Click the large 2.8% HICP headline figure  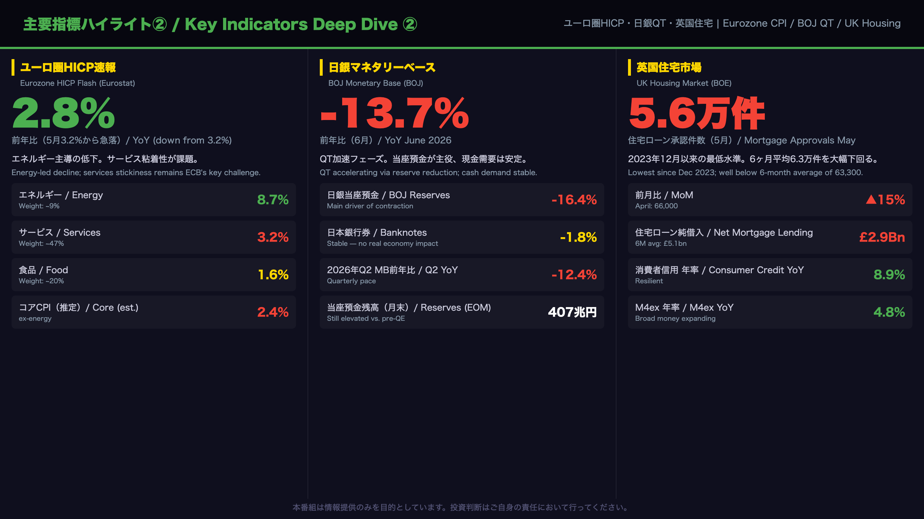[64, 113]
